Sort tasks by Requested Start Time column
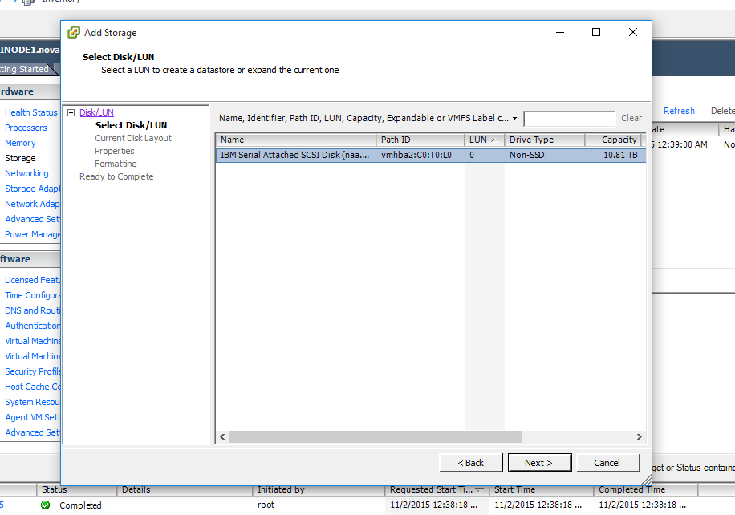This screenshot has width=735, height=515. (437, 489)
